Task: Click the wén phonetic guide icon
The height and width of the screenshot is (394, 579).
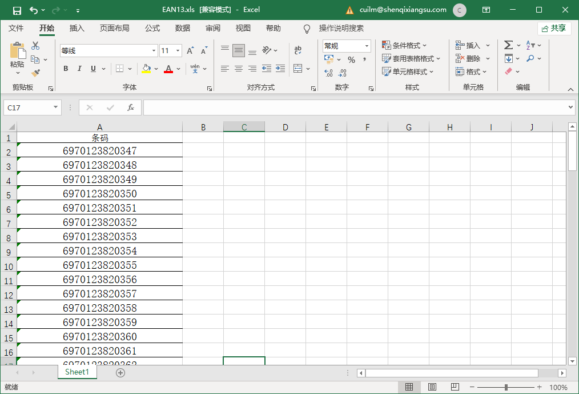Action: [x=195, y=69]
